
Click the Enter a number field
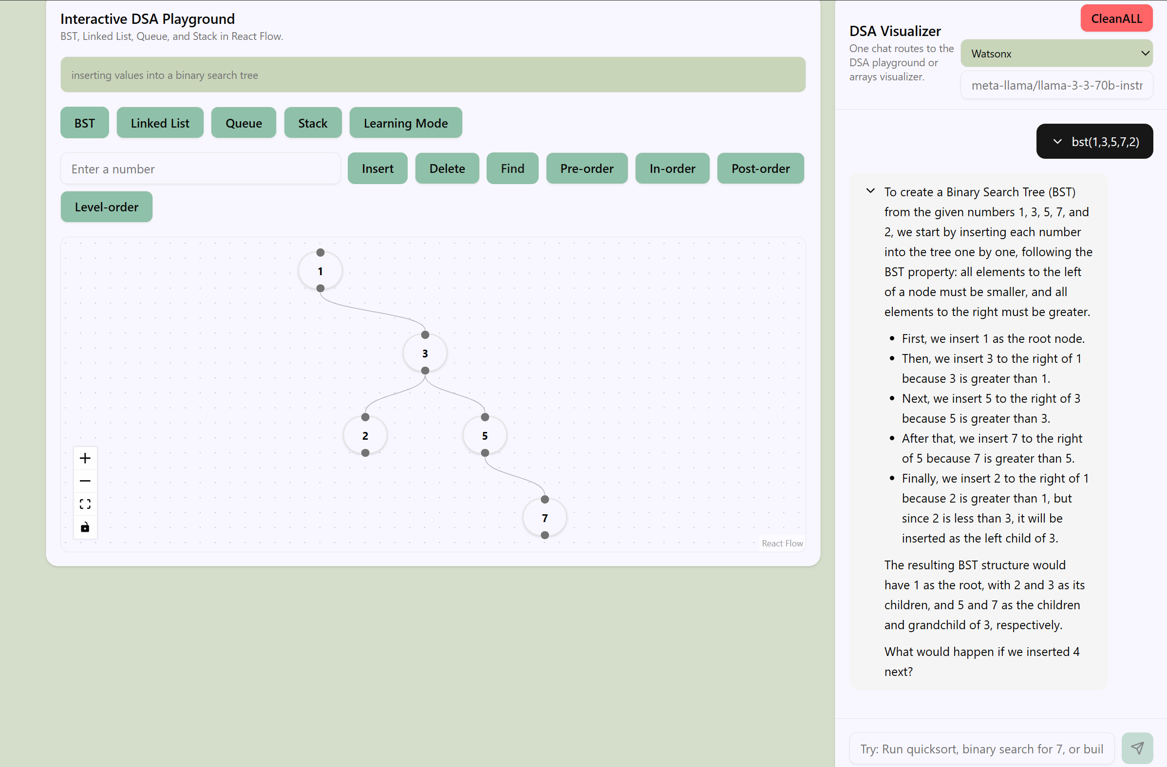(200, 168)
